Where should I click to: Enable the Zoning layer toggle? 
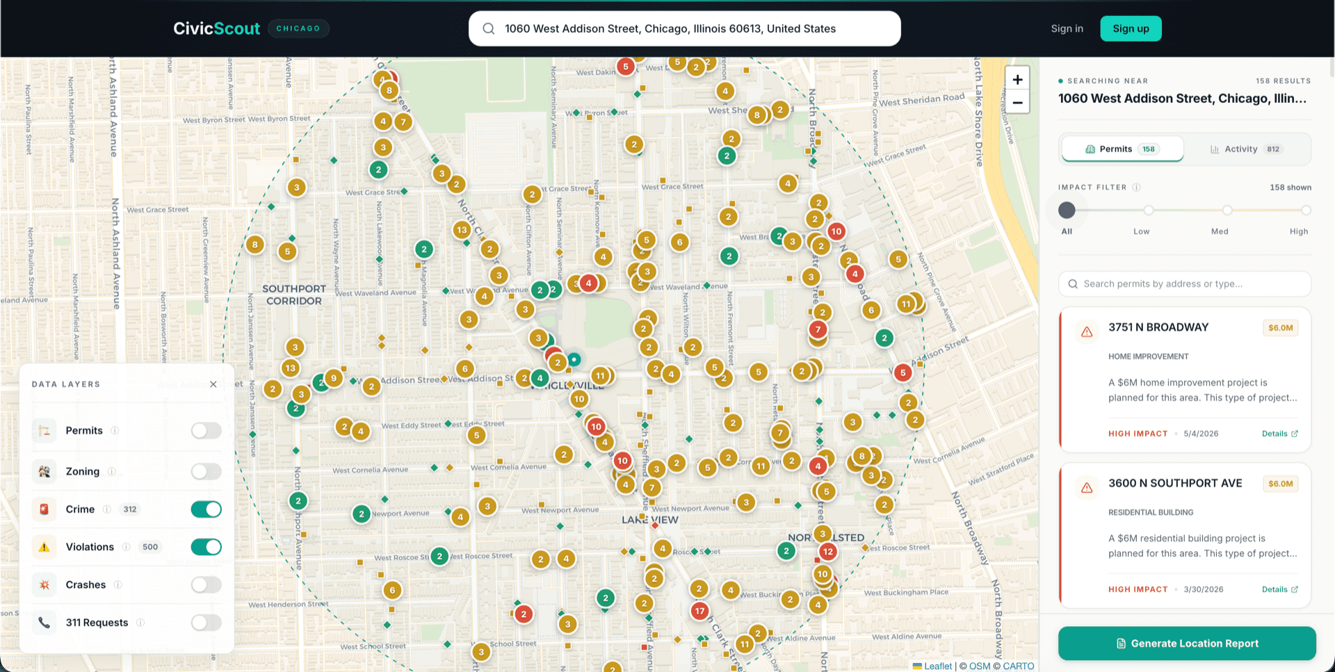[207, 472]
